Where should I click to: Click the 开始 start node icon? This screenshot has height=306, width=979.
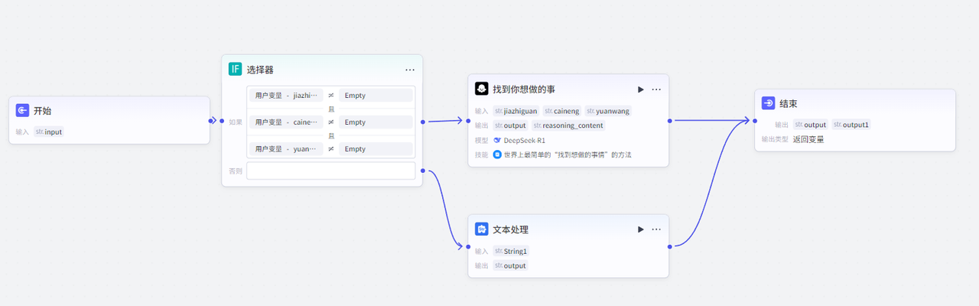coord(23,111)
